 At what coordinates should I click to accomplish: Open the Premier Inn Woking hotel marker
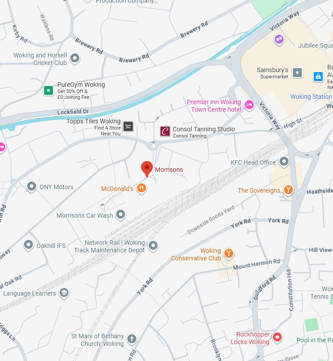pyautogui.click(x=249, y=105)
